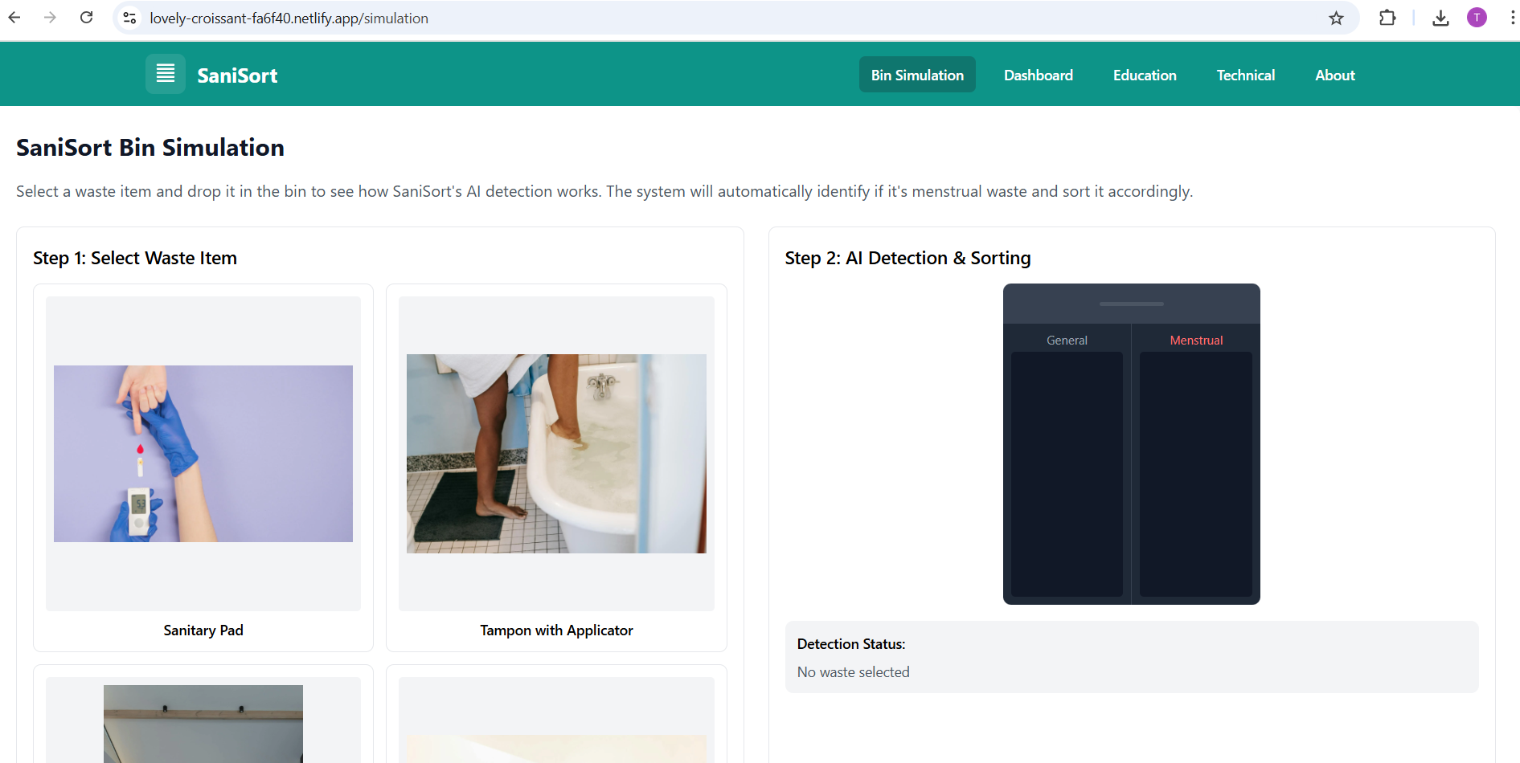Navigate to the Education section
Viewport: 1520px width, 763px height.
click(1145, 75)
